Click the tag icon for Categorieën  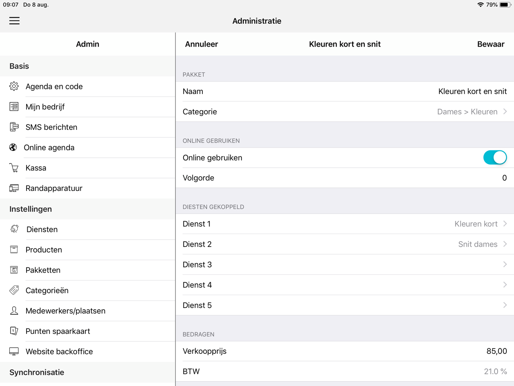14,290
